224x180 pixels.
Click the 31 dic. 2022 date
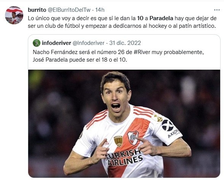pyautogui.click(x=125, y=43)
